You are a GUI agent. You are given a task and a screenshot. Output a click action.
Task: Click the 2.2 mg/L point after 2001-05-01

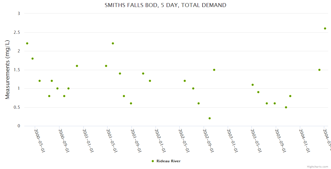(113, 43)
